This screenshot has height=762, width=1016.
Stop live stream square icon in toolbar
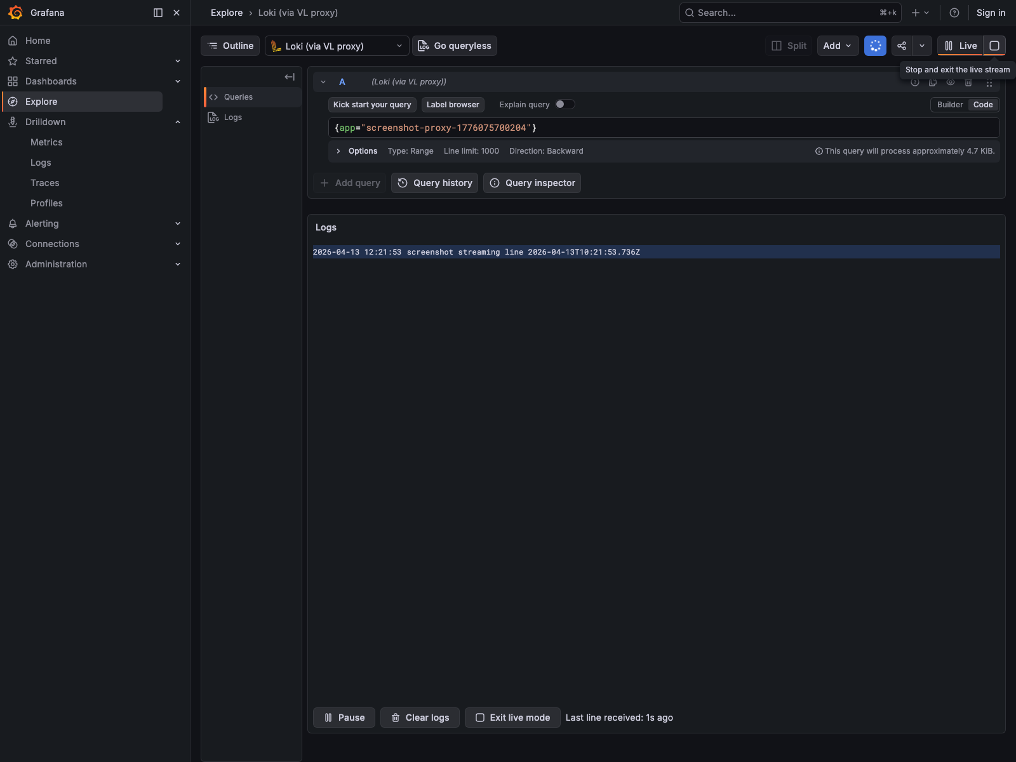tap(994, 46)
